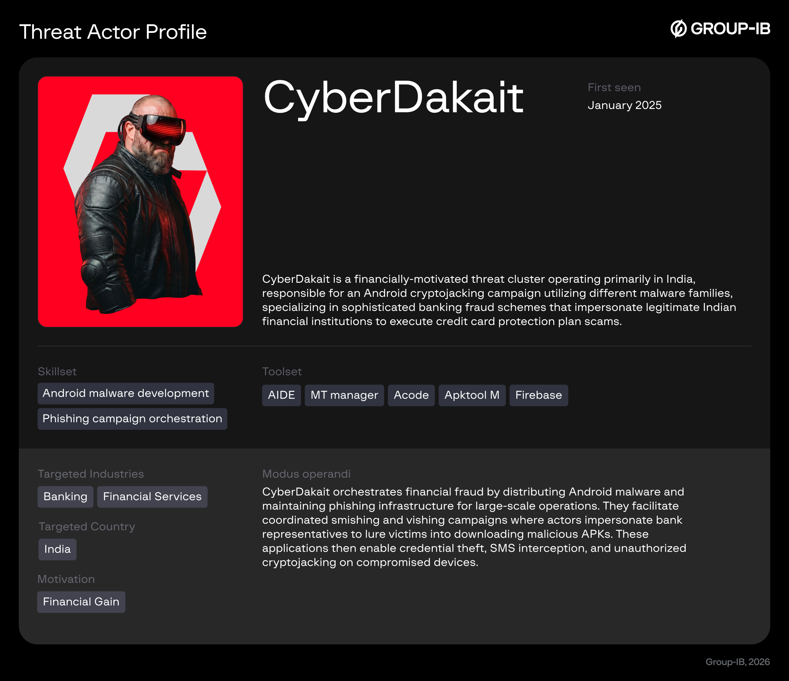The height and width of the screenshot is (681, 789).
Task: Click the Financial Services industry tag
Action: pos(152,497)
